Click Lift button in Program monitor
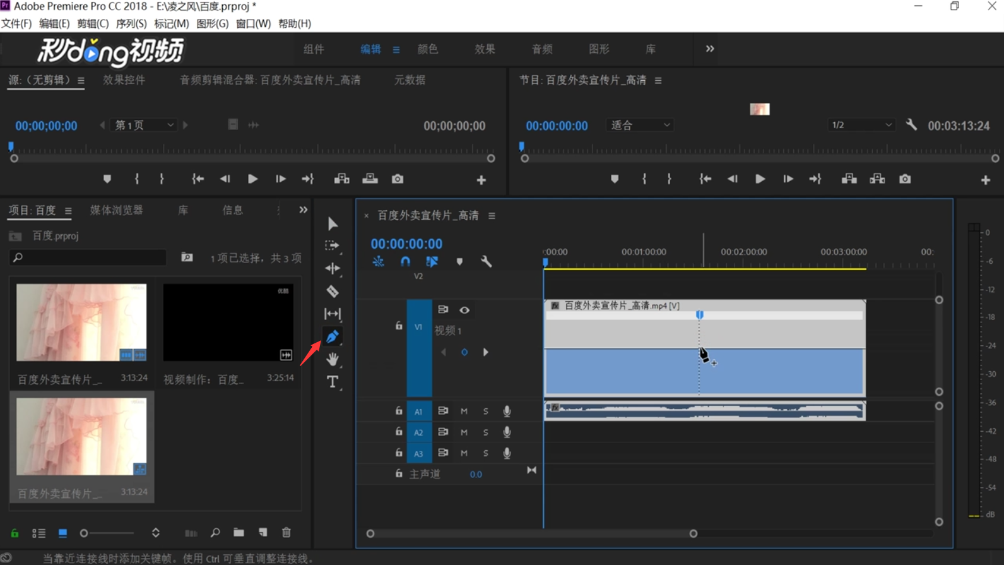Viewport: 1004px width, 565px height. pyautogui.click(x=849, y=179)
